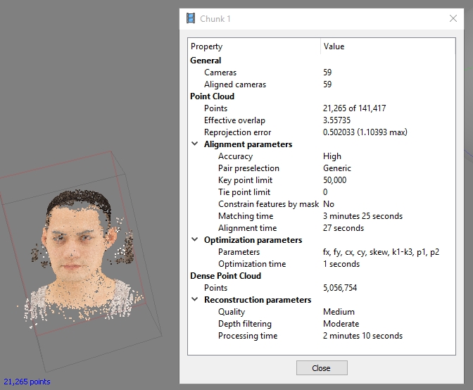Click the 21,265 points label in viewport

27,382
